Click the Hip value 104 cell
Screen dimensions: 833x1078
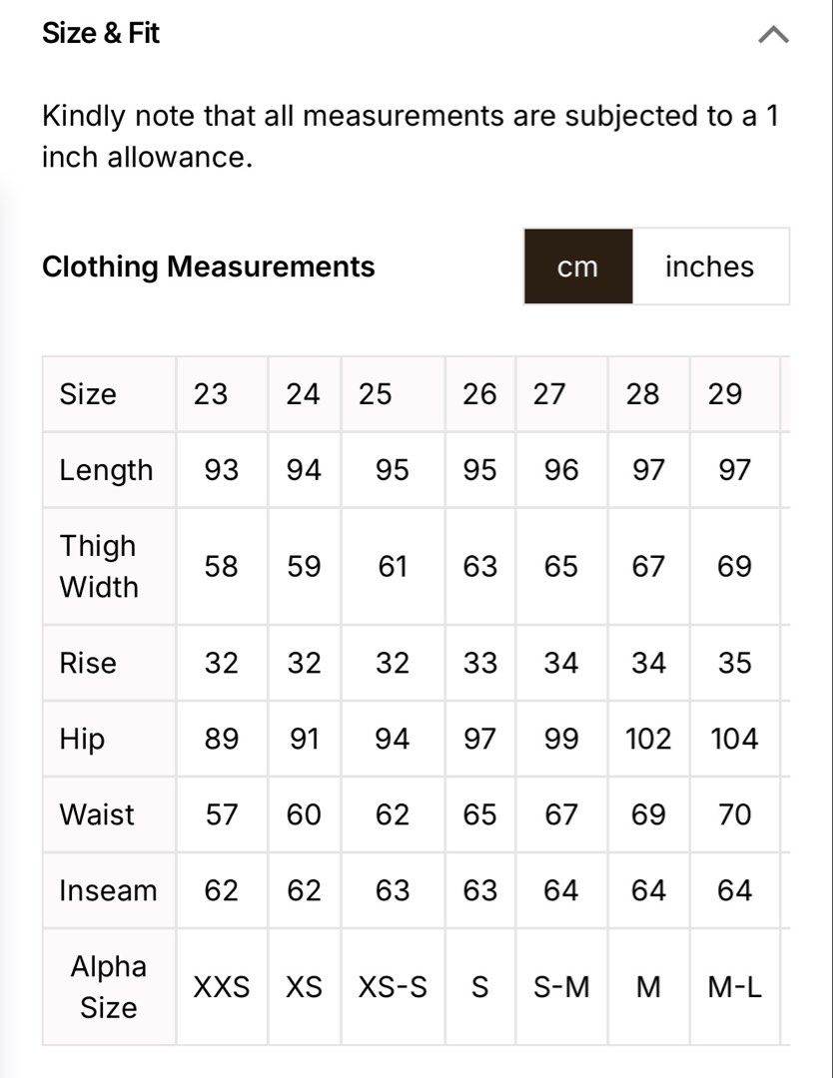[x=735, y=739]
